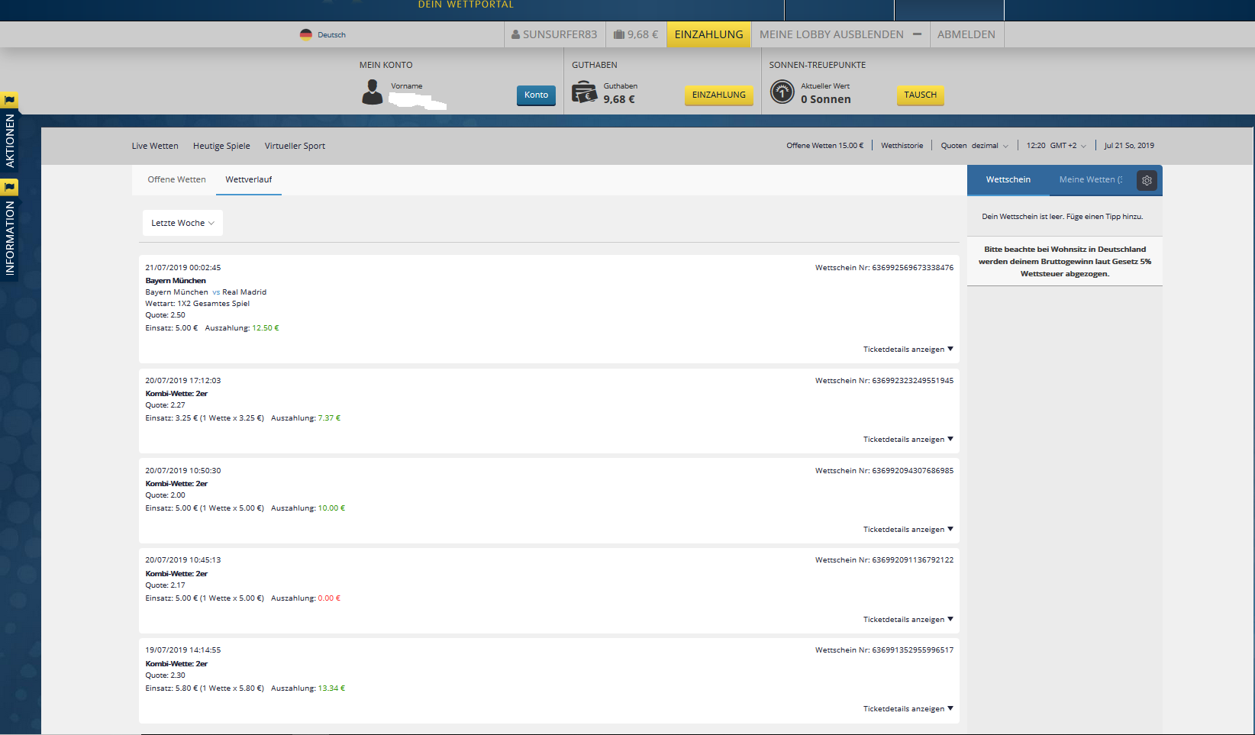The height and width of the screenshot is (735, 1255).
Task: Open the Live Wetten menu item
Action: pyautogui.click(x=155, y=146)
